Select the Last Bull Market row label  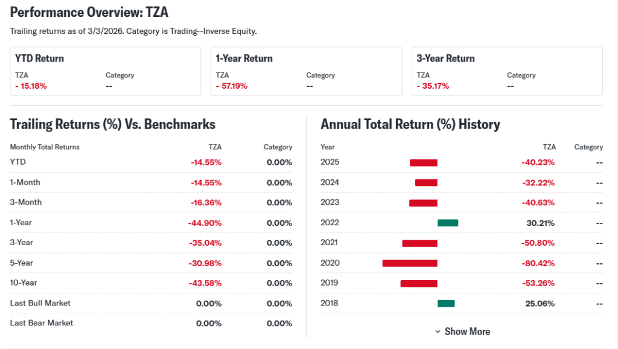(40, 303)
